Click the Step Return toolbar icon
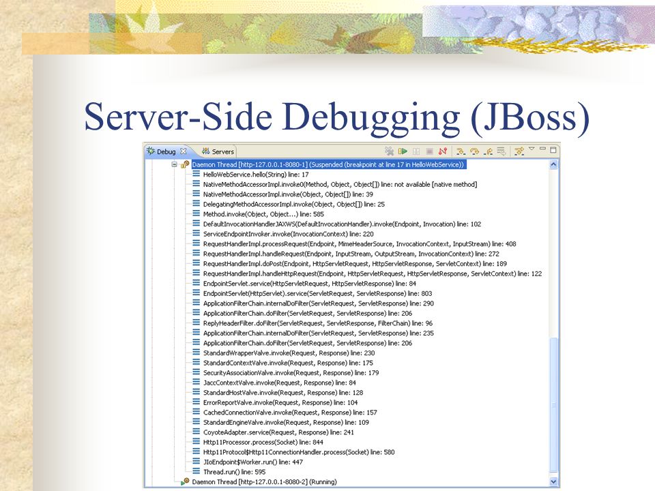The image size is (655, 491). (488, 151)
